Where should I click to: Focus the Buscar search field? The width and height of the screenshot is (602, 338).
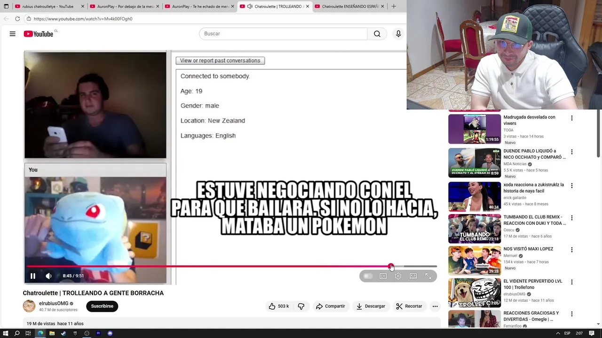[283, 34]
